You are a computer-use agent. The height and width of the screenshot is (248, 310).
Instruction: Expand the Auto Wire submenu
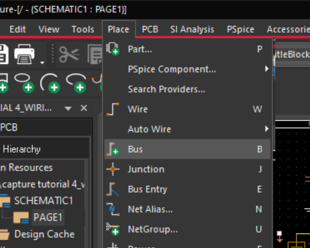coord(187,129)
